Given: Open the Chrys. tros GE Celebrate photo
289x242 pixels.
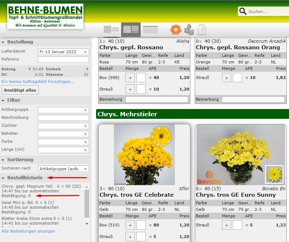Looking at the screenshot, I should point(144,155).
